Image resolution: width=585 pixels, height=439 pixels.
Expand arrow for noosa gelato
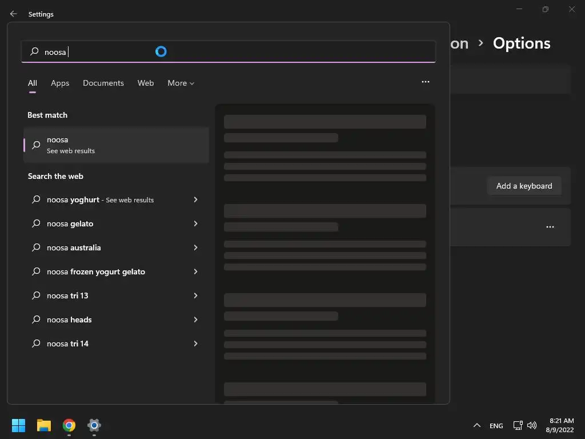pyautogui.click(x=195, y=224)
